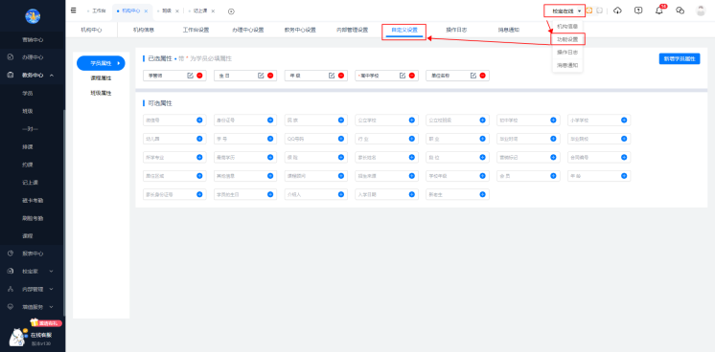This screenshot has width=715, height=352.
Task: Edit the 单位名称 selected attribute
Action: (x=473, y=76)
